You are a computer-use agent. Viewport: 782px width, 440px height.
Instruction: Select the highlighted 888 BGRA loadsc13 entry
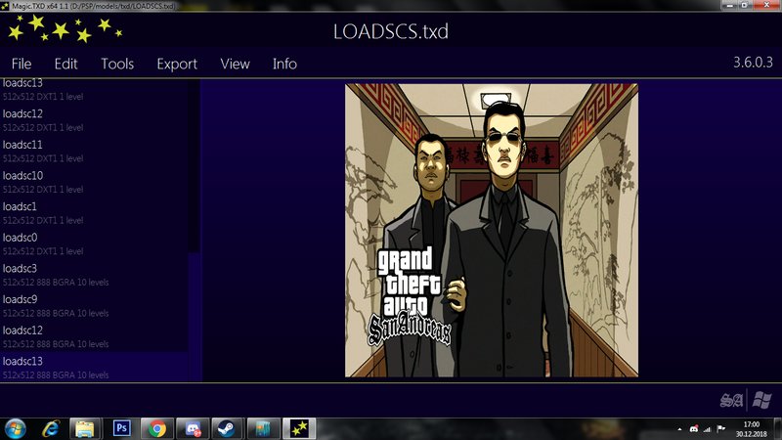coord(94,368)
